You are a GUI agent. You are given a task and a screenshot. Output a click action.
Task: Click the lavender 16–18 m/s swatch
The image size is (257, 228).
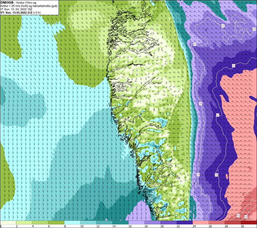click(x=136, y=222)
